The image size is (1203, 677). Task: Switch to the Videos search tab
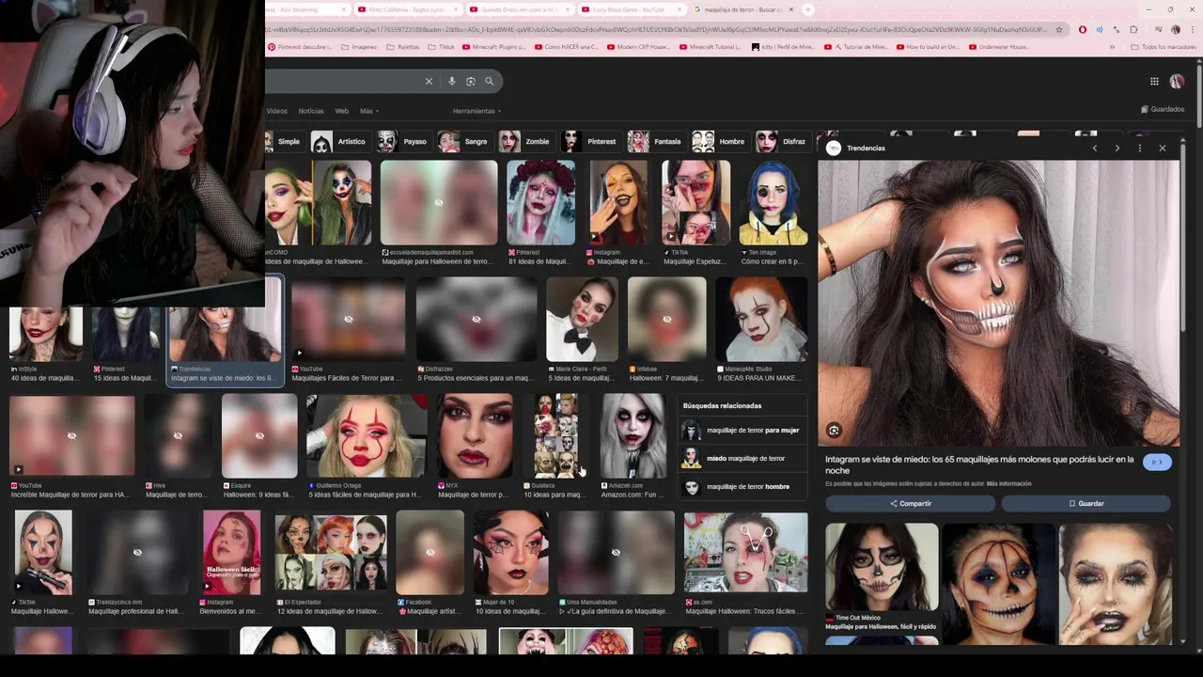click(x=276, y=111)
